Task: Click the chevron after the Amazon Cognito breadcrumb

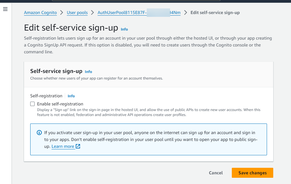Action: (62, 12)
